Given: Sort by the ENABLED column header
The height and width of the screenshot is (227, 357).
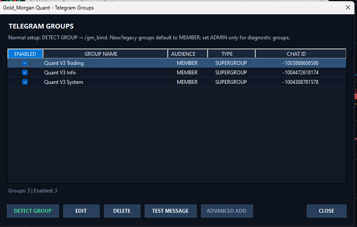Looking at the screenshot, I should pos(25,54).
